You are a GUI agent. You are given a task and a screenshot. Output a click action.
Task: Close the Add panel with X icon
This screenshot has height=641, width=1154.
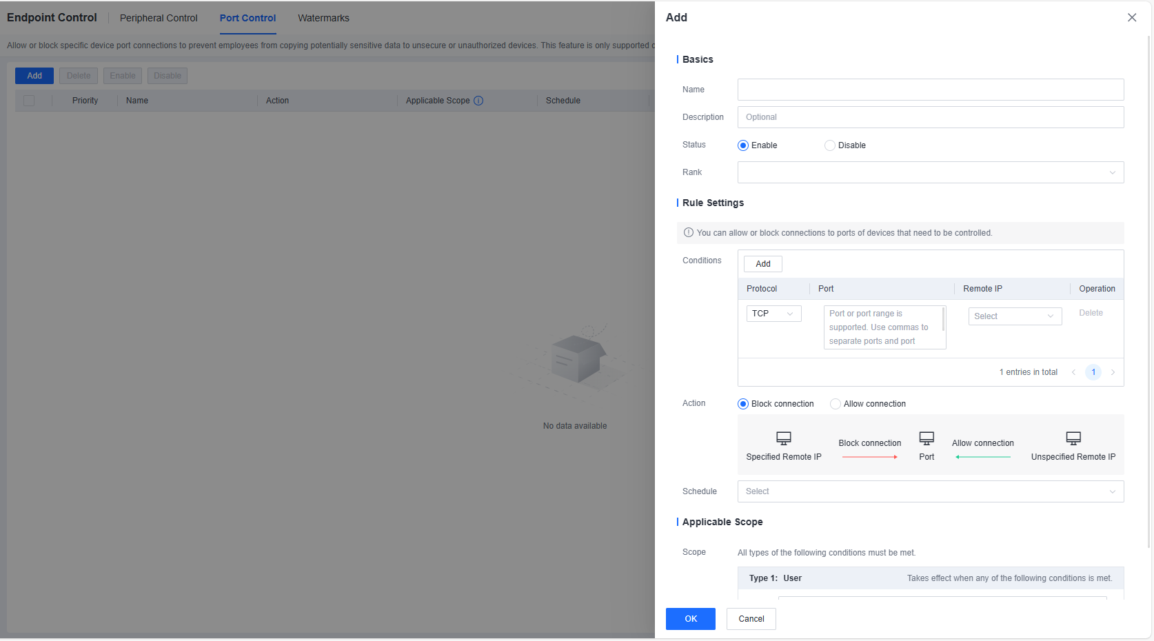[x=1132, y=18]
